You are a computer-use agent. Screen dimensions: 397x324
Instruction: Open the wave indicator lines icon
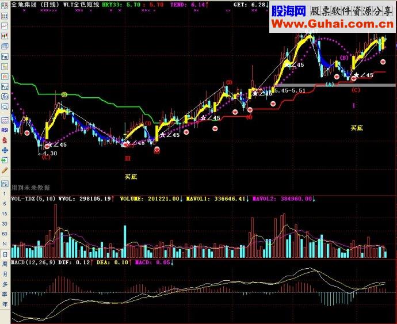pos(5,120)
